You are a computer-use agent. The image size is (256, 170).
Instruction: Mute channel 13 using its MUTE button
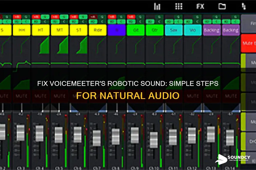pos(212,96)
